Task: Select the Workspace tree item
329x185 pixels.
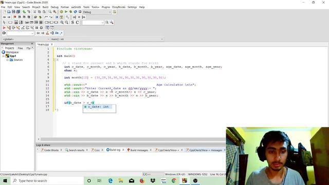Action: pos(12,52)
